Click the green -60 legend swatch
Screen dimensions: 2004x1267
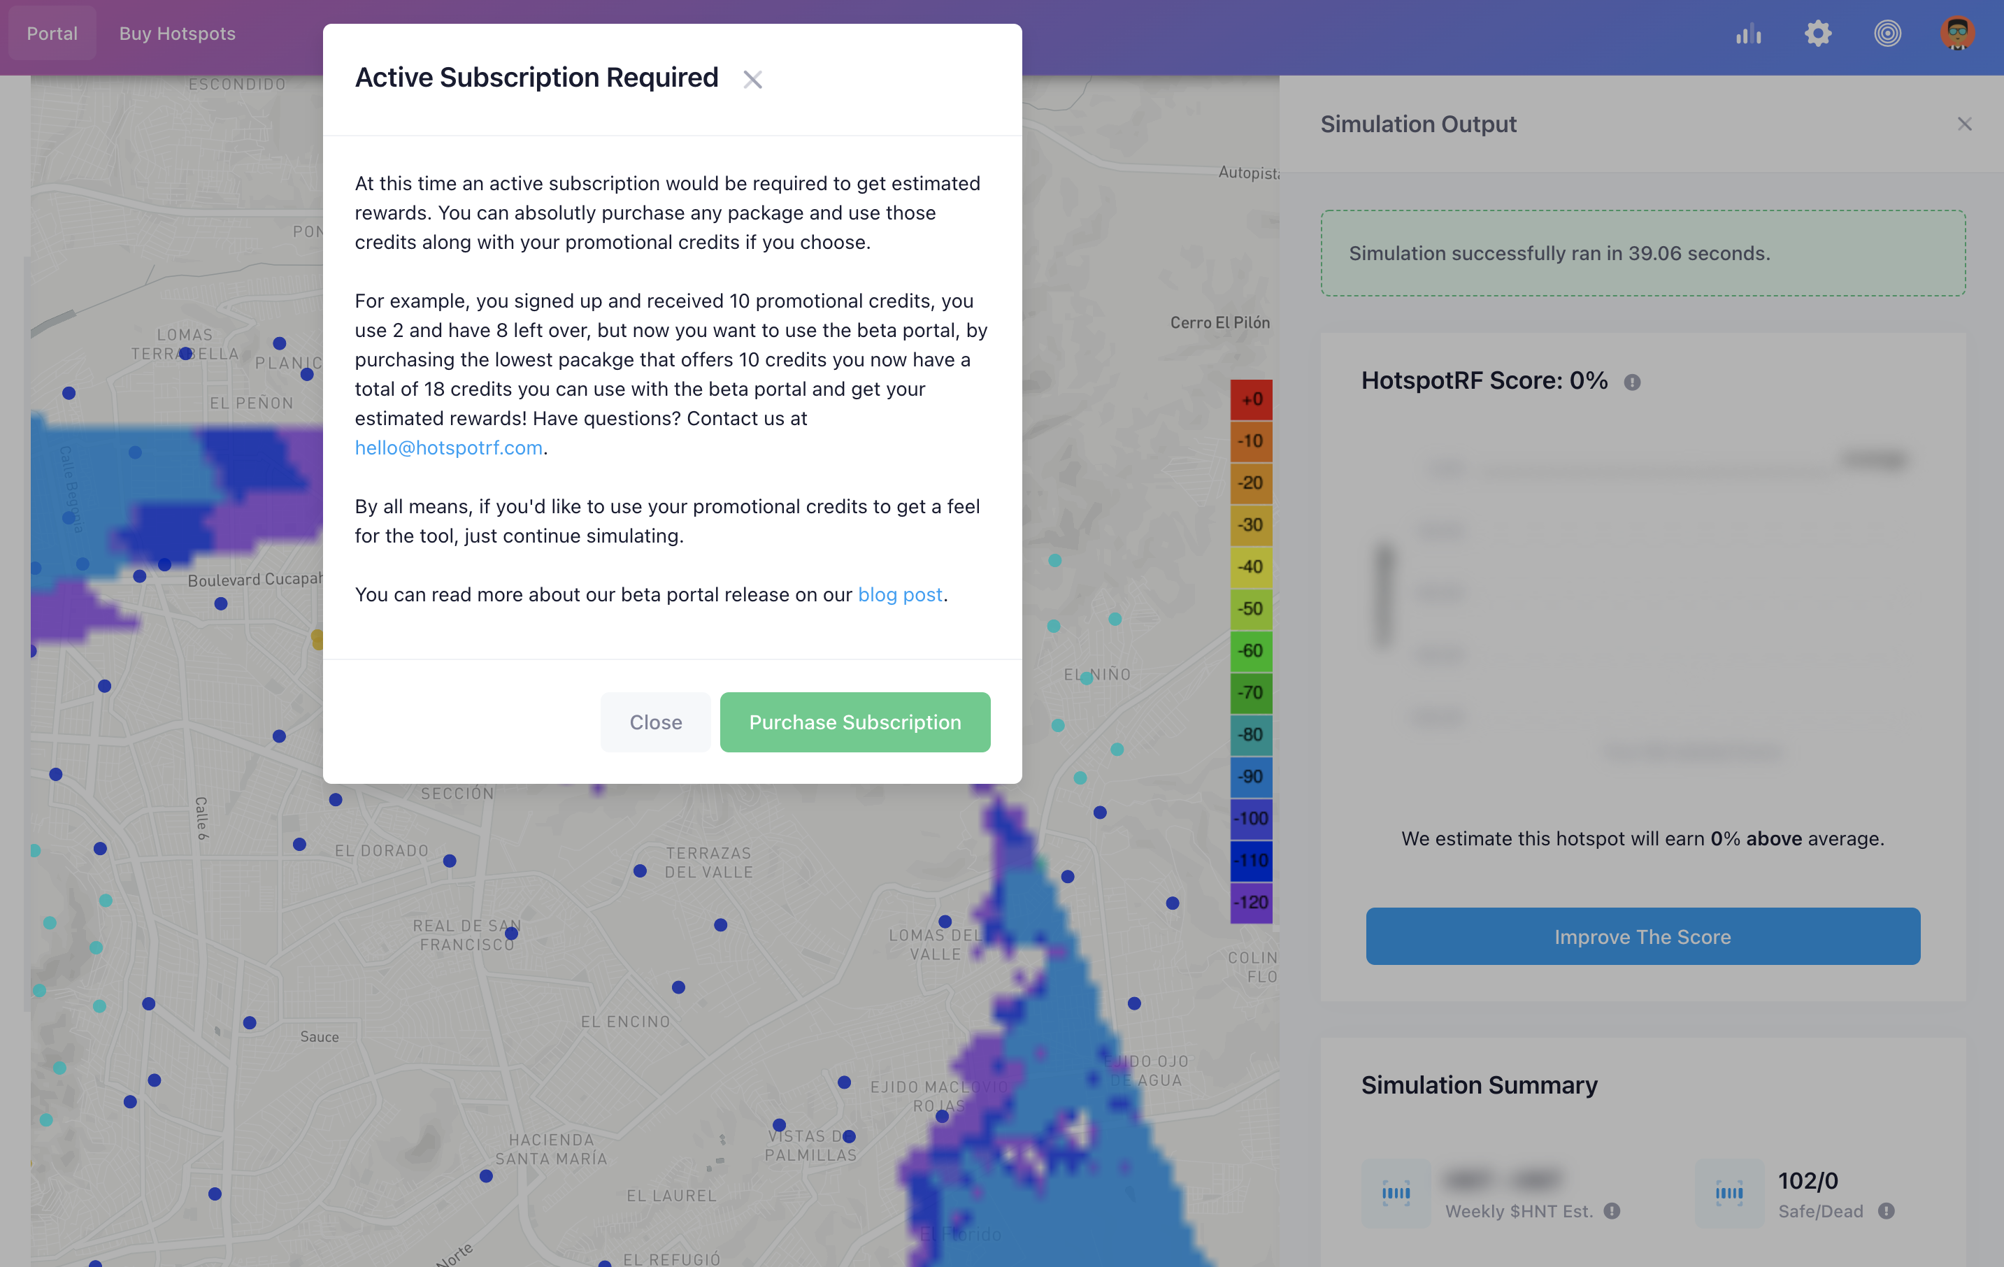(x=1251, y=651)
